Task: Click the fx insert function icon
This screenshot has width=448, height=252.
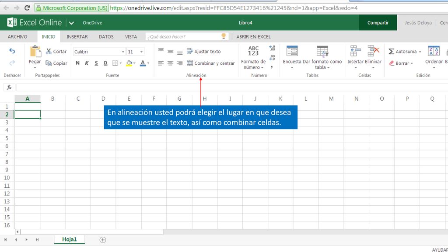Action: point(9,87)
